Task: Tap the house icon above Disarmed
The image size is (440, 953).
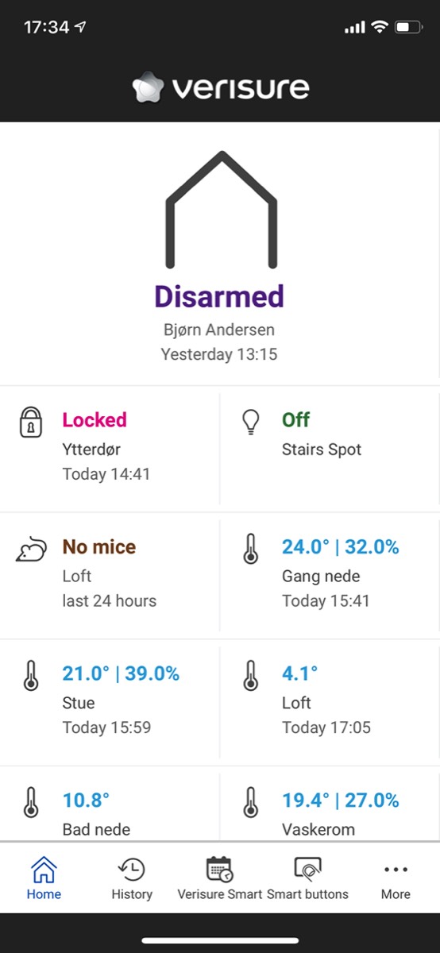Action: [x=221, y=210]
